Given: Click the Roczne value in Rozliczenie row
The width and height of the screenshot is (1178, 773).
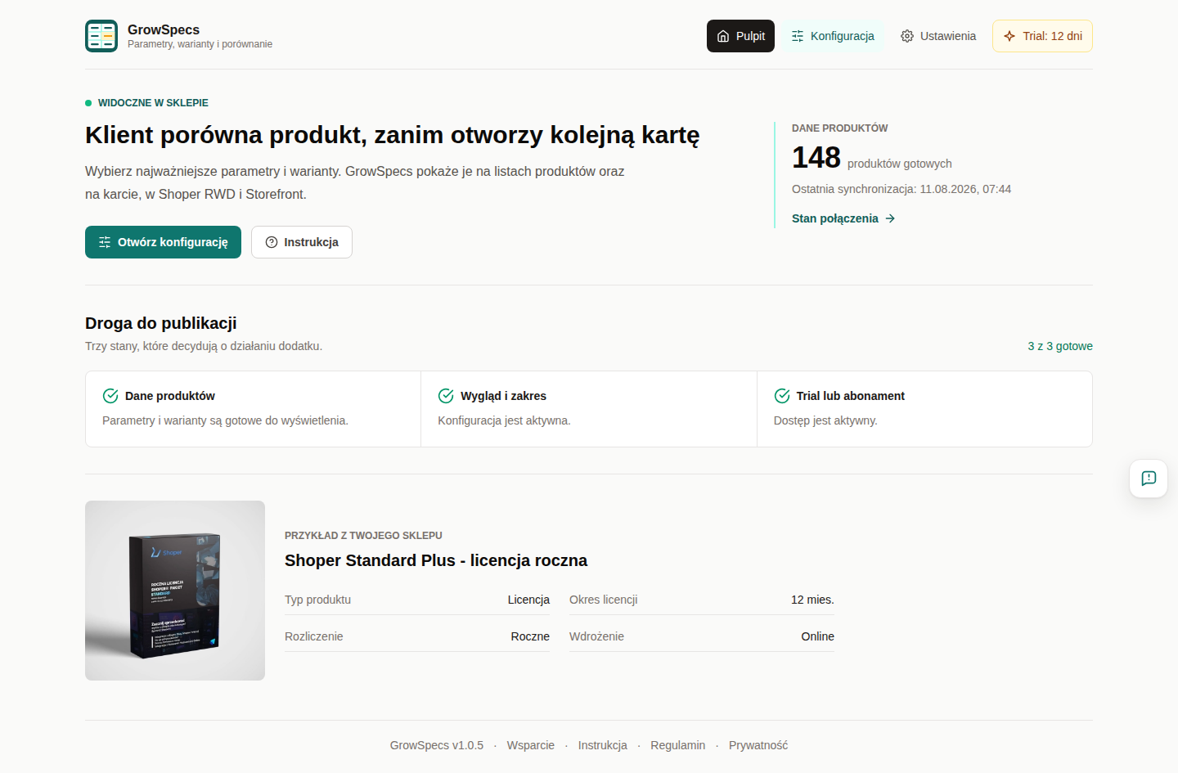Looking at the screenshot, I should pyautogui.click(x=530, y=636).
